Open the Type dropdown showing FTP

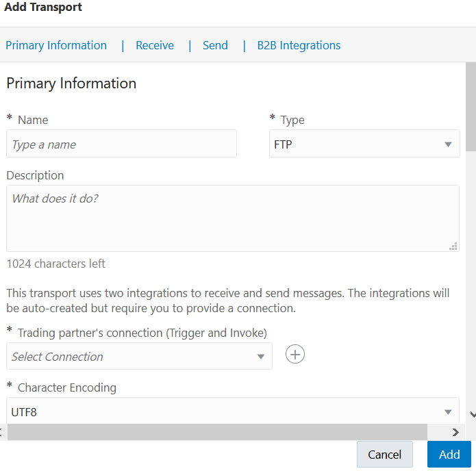click(x=364, y=144)
